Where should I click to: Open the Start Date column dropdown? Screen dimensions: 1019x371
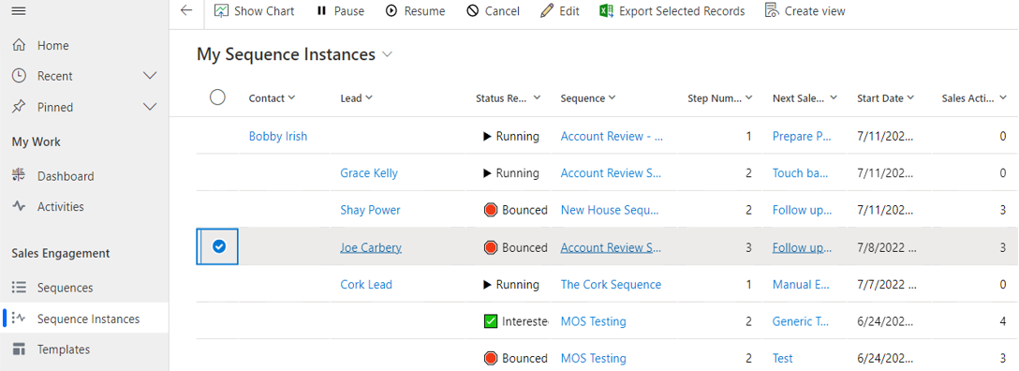click(x=911, y=98)
